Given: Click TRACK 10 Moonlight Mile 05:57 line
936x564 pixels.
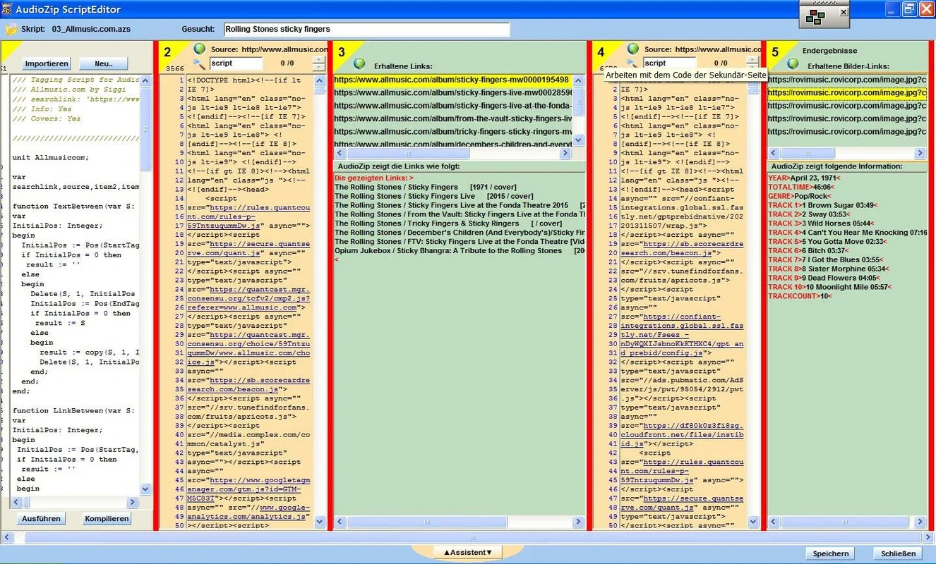Looking at the screenshot, I should [x=830, y=287].
